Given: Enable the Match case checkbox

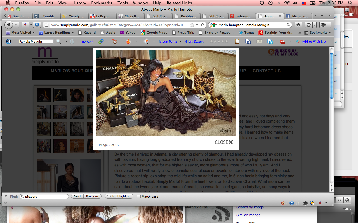Looking at the screenshot, I should click(x=139, y=197).
